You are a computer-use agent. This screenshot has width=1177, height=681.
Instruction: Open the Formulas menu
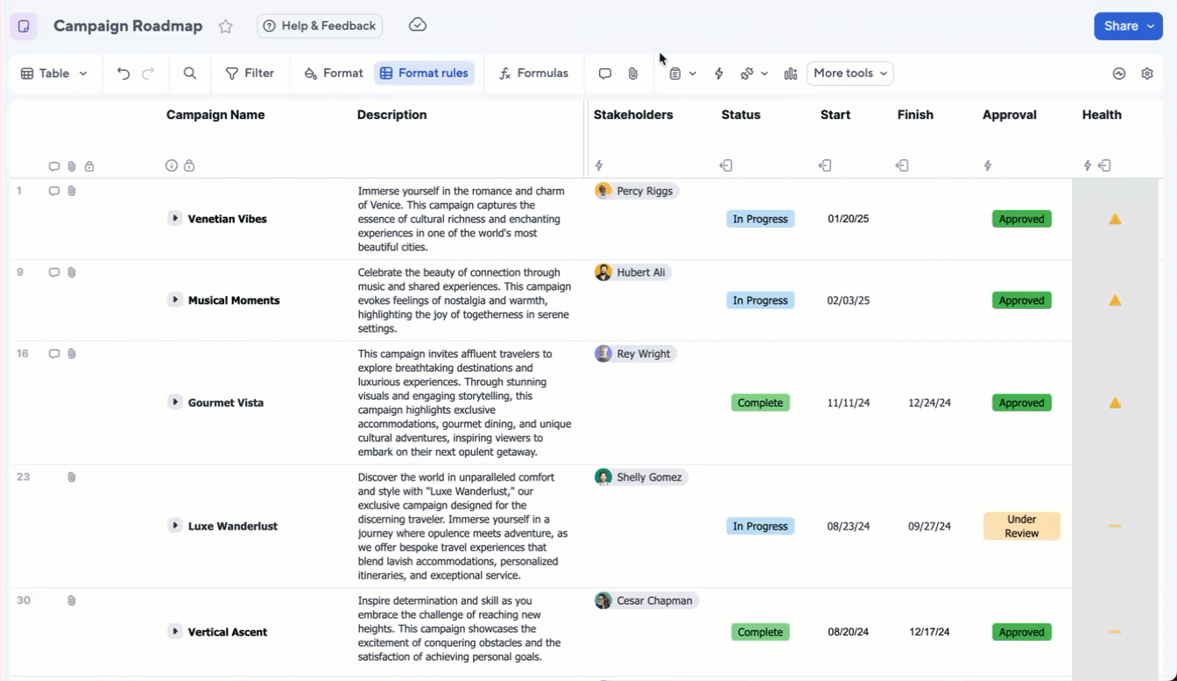coord(533,73)
